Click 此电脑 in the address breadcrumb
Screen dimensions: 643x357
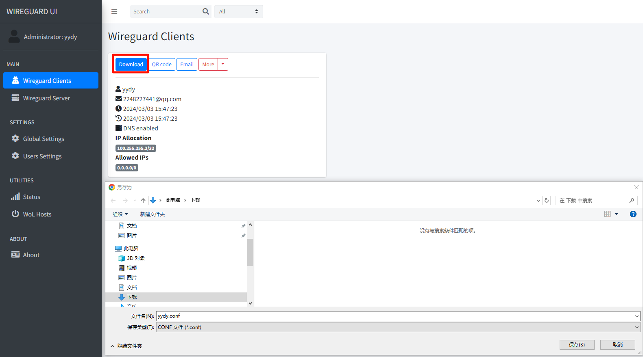coord(173,200)
